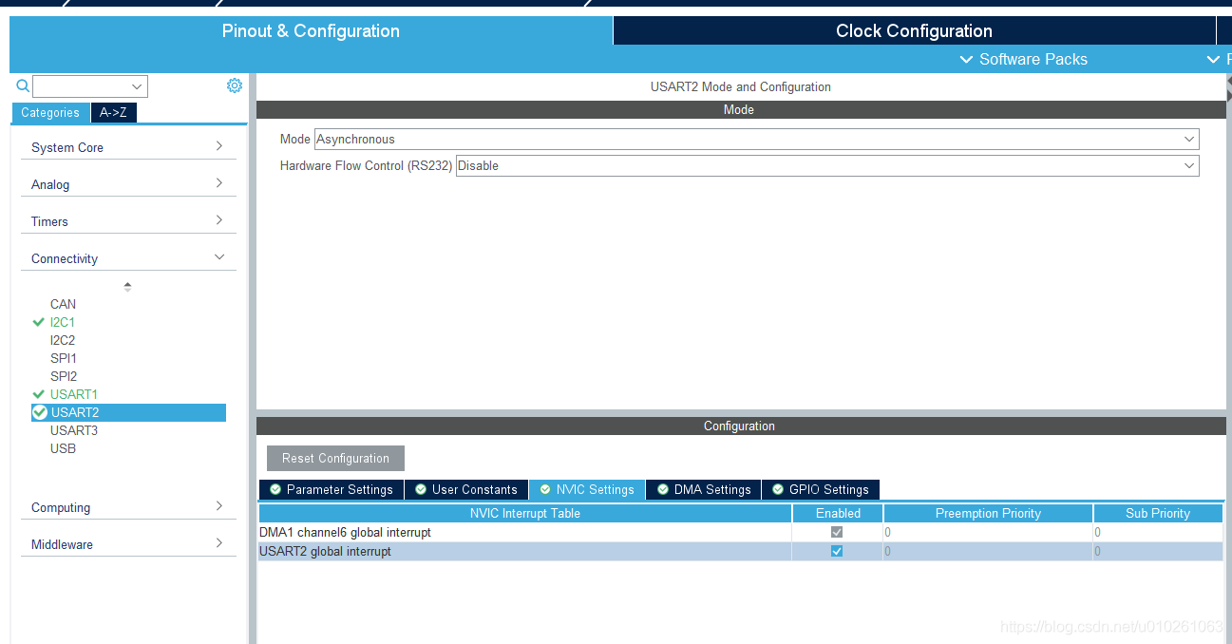This screenshot has height=644, width=1232.
Task: Switch to Clock Configuration tab
Action: pos(914,30)
